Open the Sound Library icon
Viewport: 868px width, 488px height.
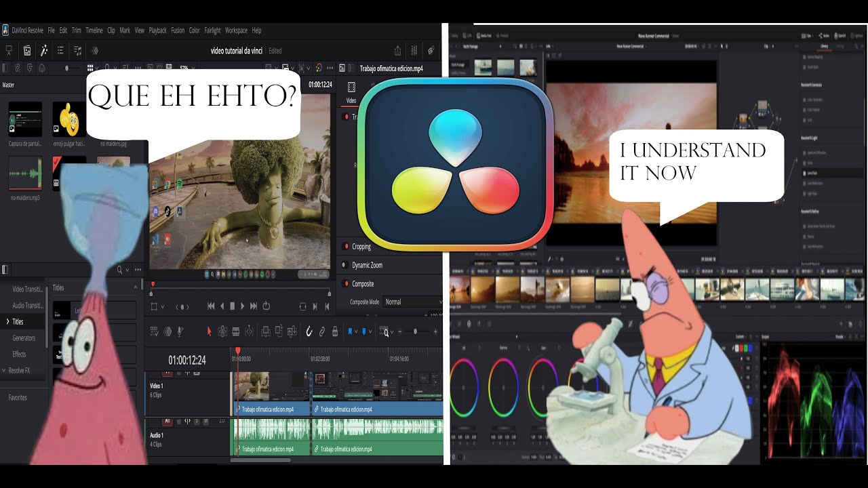77,51
